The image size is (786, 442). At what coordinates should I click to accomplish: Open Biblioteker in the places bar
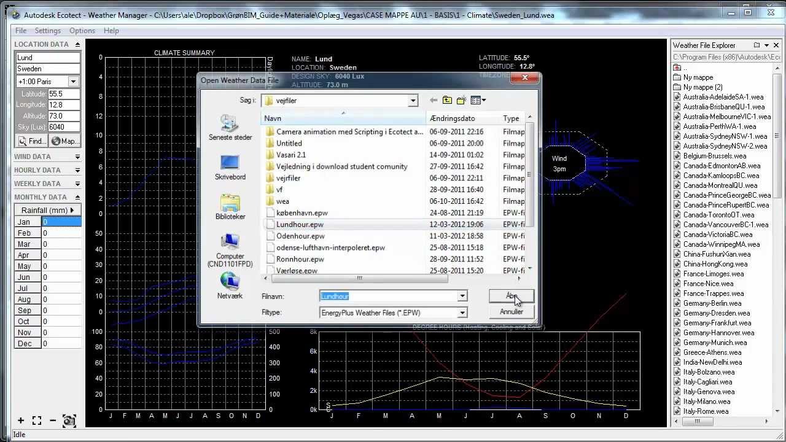click(x=230, y=207)
